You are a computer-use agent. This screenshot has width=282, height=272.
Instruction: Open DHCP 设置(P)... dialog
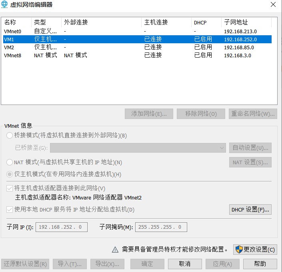tap(250, 210)
